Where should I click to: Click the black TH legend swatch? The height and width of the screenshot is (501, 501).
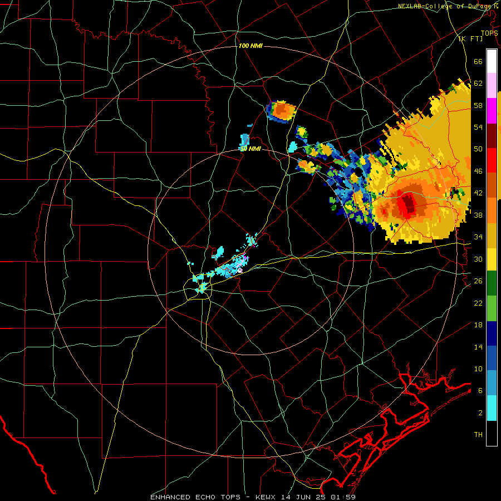click(492, 433)
